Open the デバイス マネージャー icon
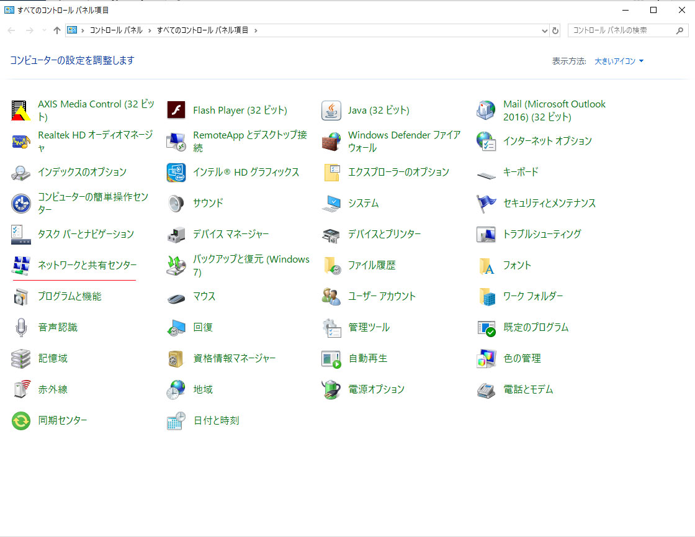Screen dimensions: 695x537 (x=176, y=235)
